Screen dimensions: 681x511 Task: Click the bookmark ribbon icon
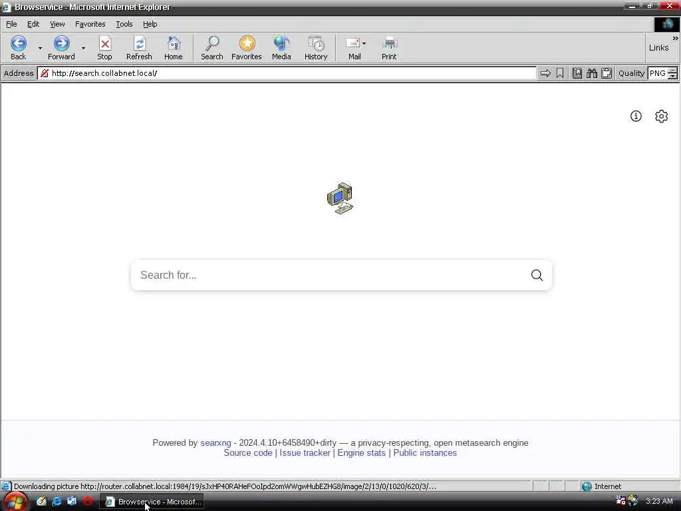pyautogui.click(x=560, y=73)
